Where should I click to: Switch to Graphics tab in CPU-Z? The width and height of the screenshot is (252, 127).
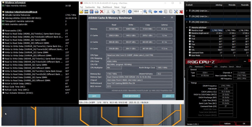click(x=224, y=66)
